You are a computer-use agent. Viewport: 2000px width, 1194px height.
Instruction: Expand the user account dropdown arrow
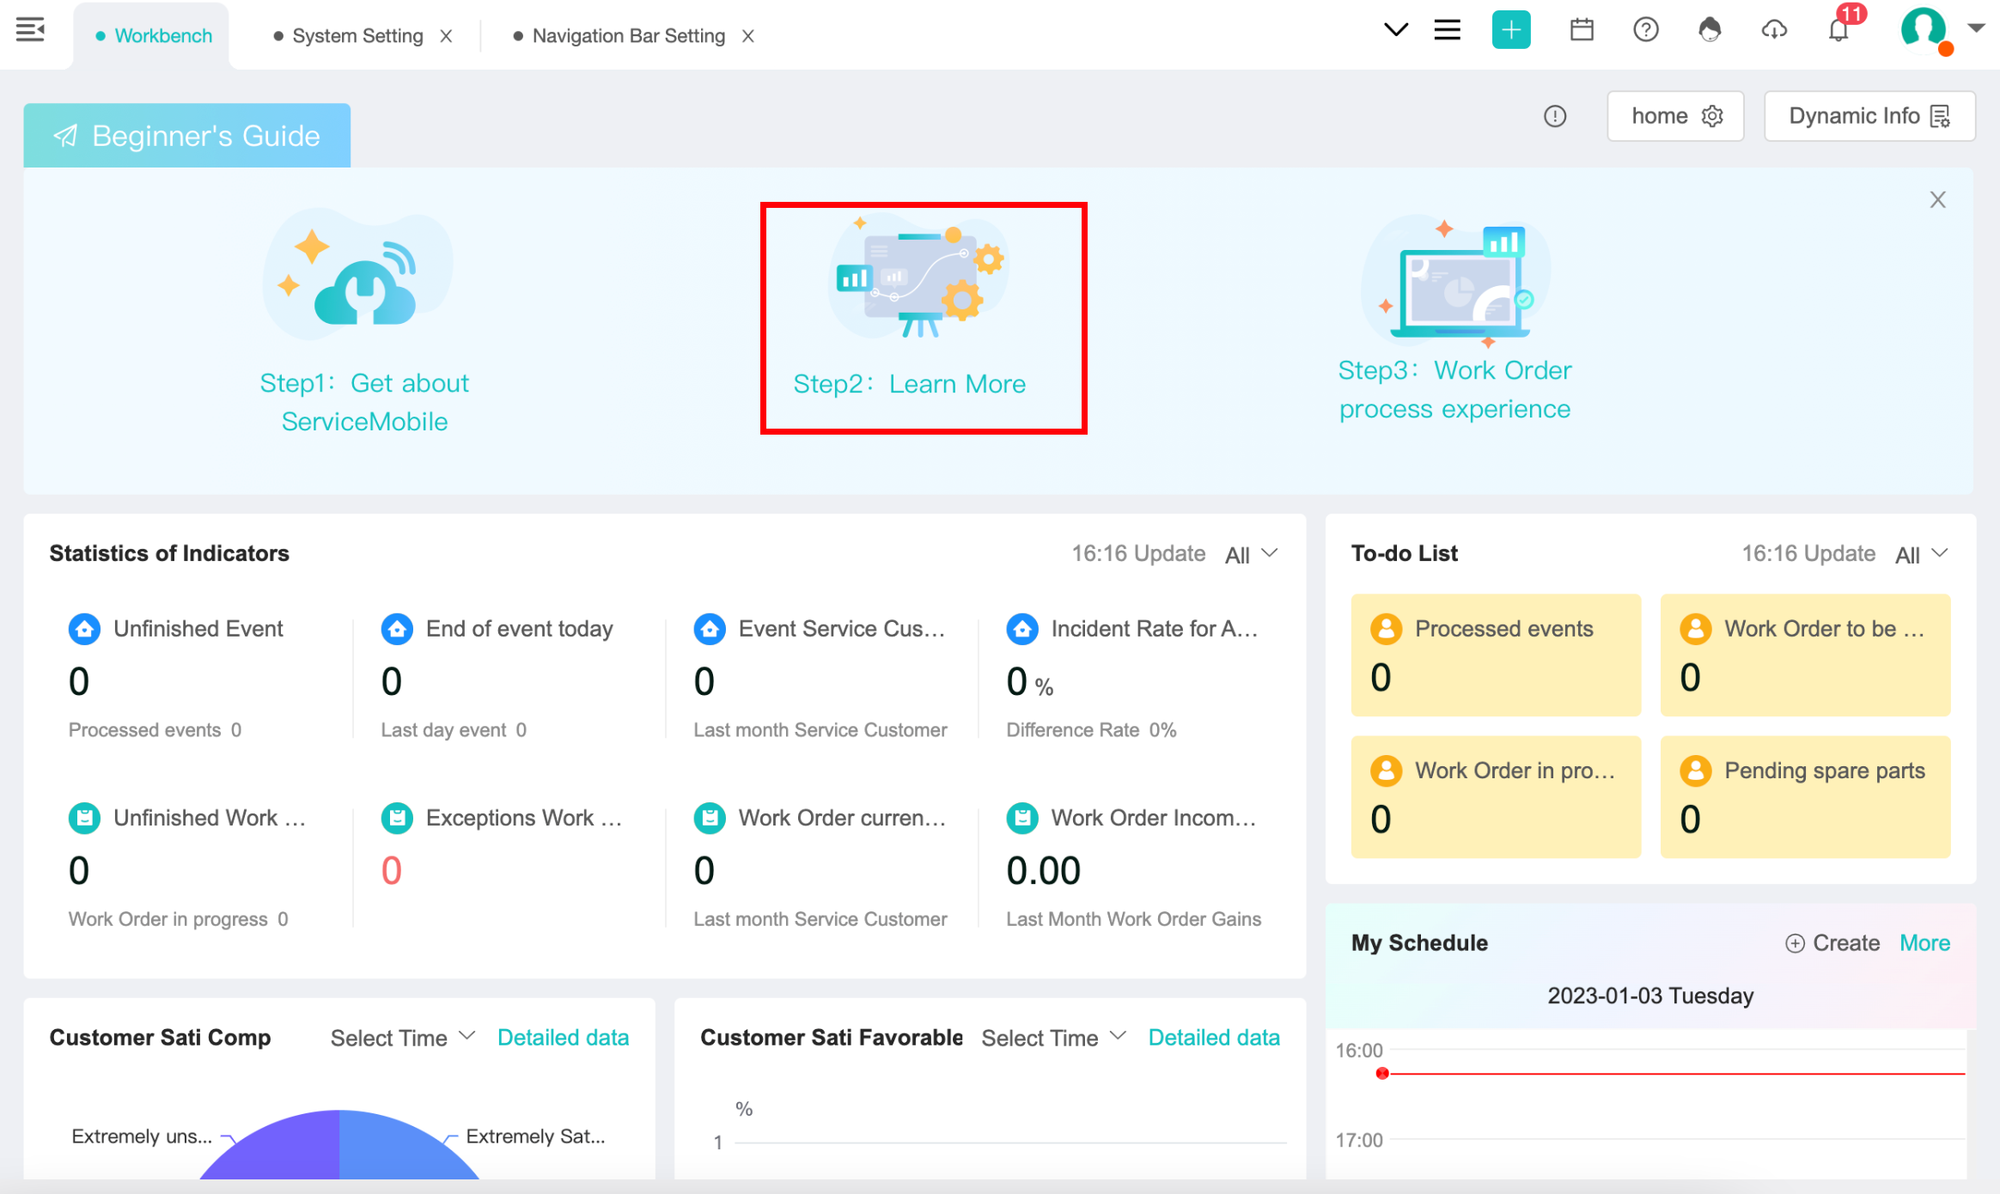point(1976,28)
